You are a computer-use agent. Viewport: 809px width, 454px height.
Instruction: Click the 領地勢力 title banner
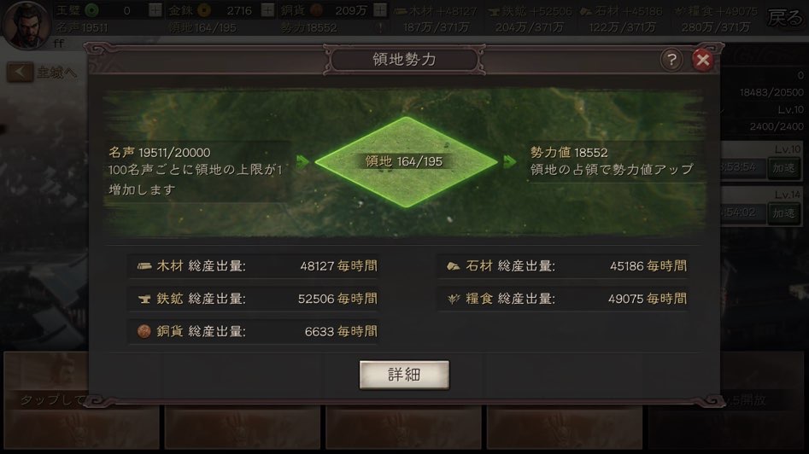404,60
